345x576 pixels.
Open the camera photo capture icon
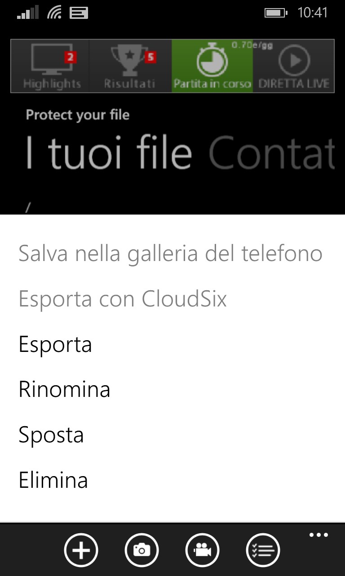click(x=142, y=550)
